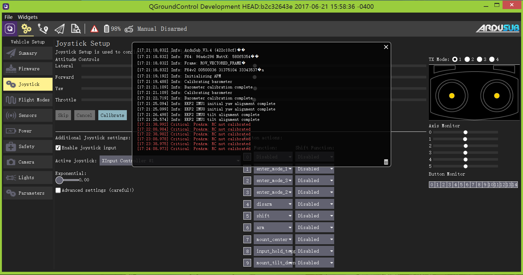This screenshot has height=275, width=523.
Task: Click the 'ArduSub V3.4' log line
Action: point(191,50)
